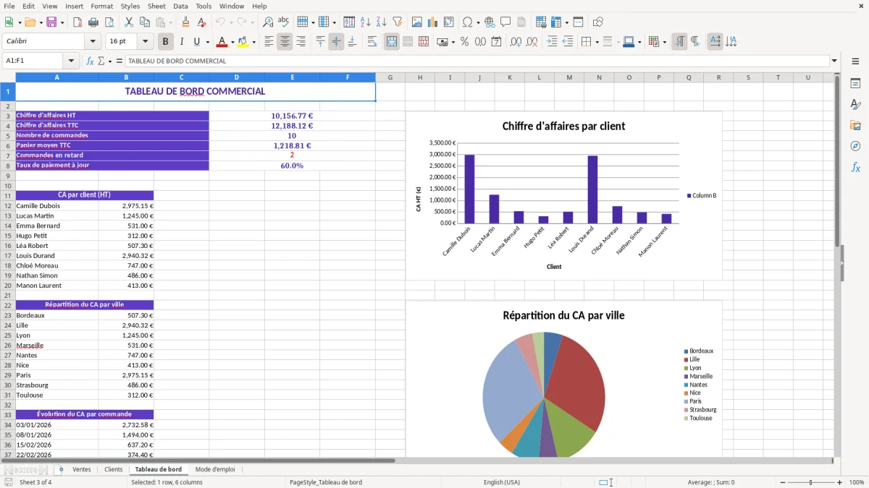Open the sidebar Navigator compass icon
Image resolution: width=869 pixels, height=488 pixels.
point(855,146)
